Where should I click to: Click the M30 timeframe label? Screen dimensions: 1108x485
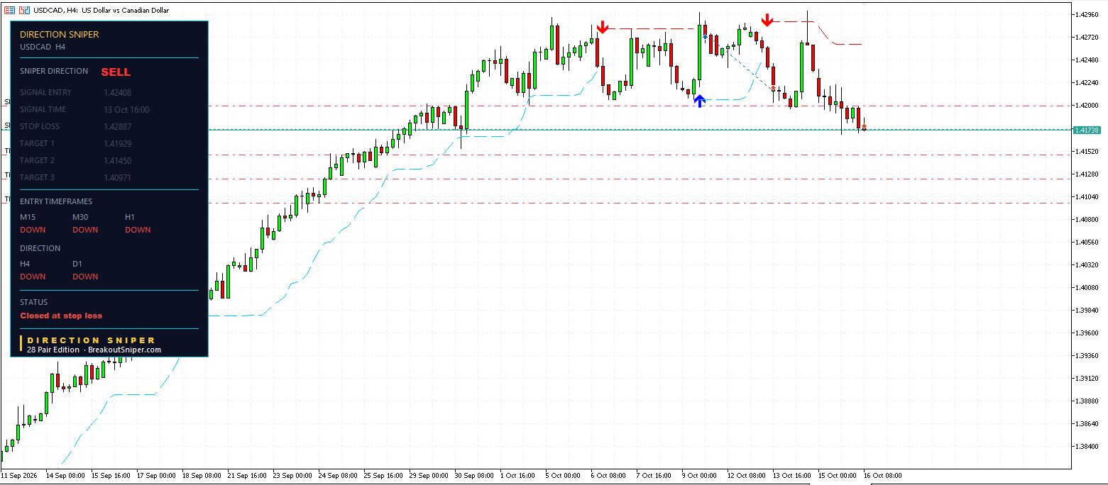[x=80, y=217]
